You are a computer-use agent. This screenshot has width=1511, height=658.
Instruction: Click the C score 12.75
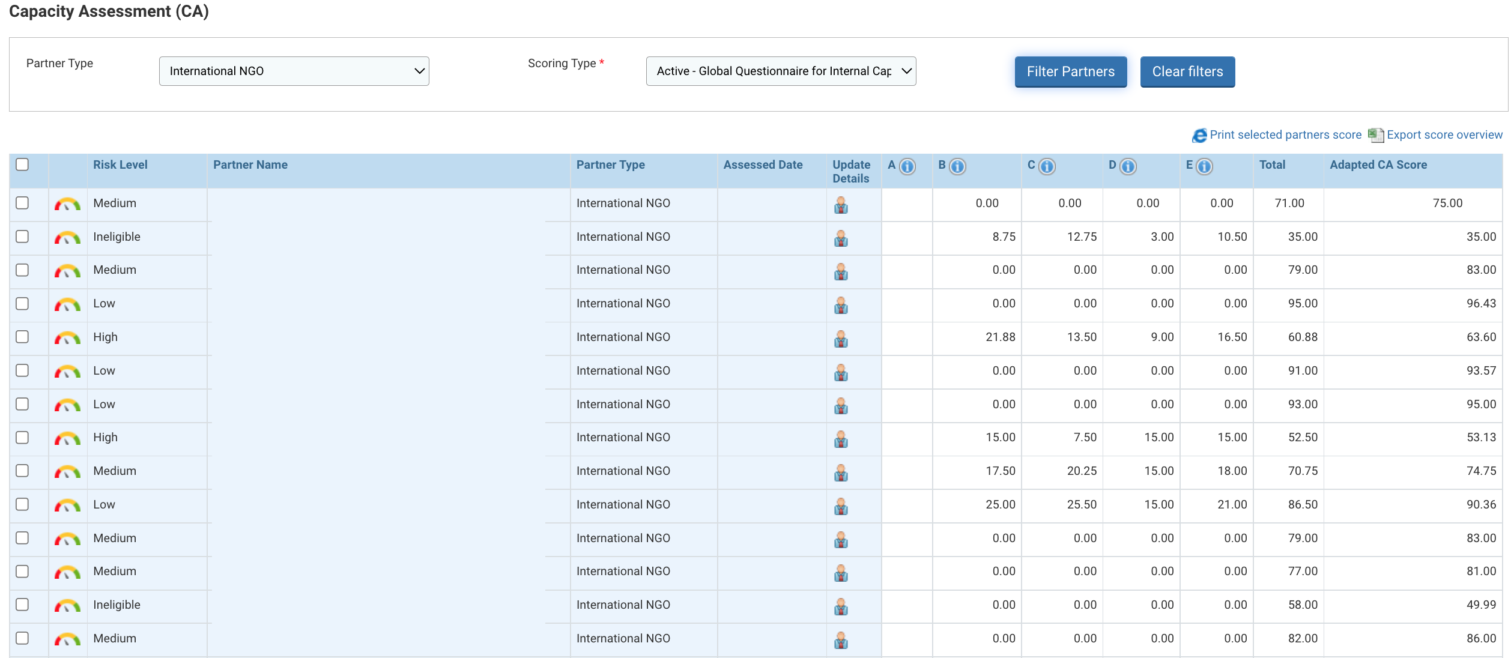1082,237
